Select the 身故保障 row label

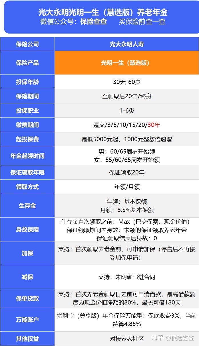pyautogui.click(x=27, y=229)
